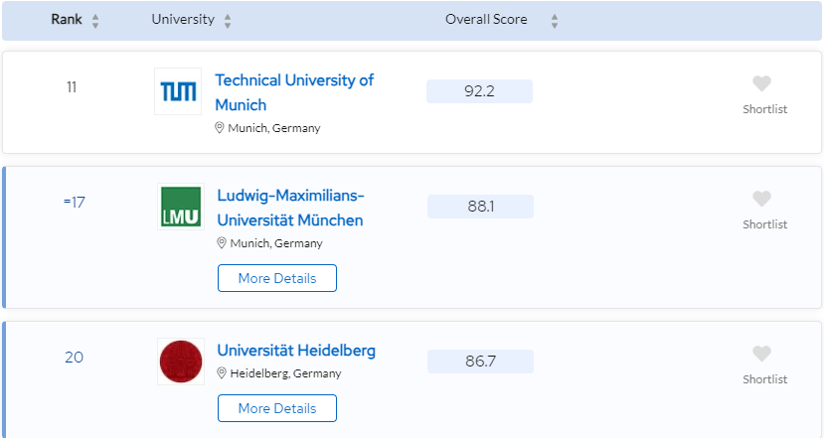Add Universität Heidelberg to shortlist via heart
The height and width of the screenshot is (438, 824).
(761, 355)
